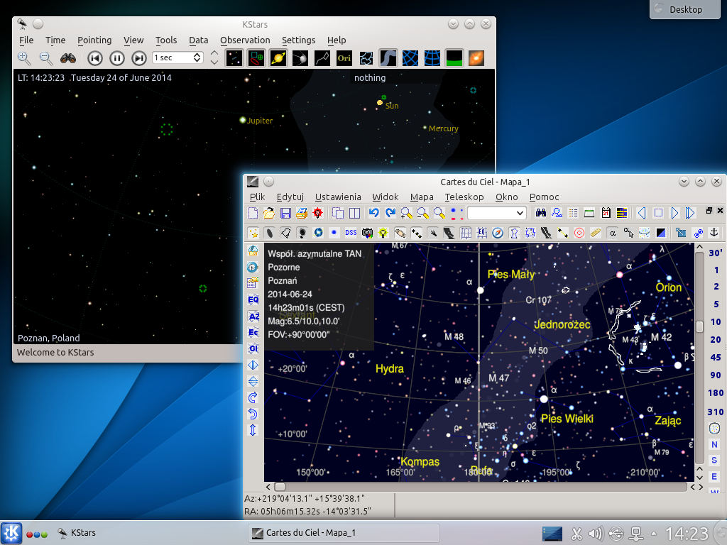Toggle the equatorial EQ grid toolbar icon

pyautogui.click(x=482, y=233)
